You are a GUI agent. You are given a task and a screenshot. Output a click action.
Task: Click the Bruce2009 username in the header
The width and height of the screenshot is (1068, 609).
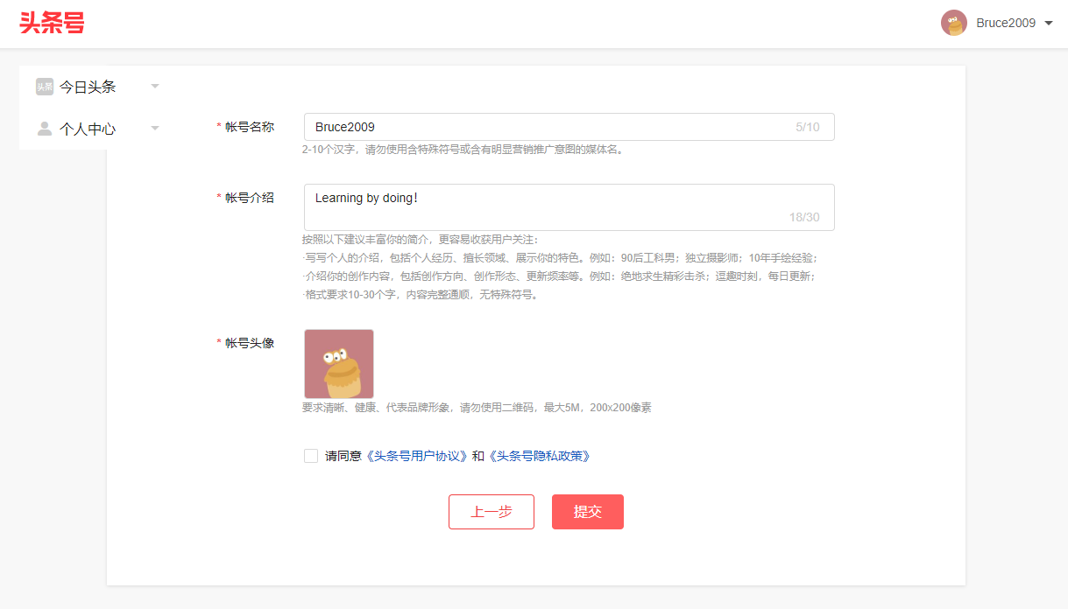pos(1006,24)
